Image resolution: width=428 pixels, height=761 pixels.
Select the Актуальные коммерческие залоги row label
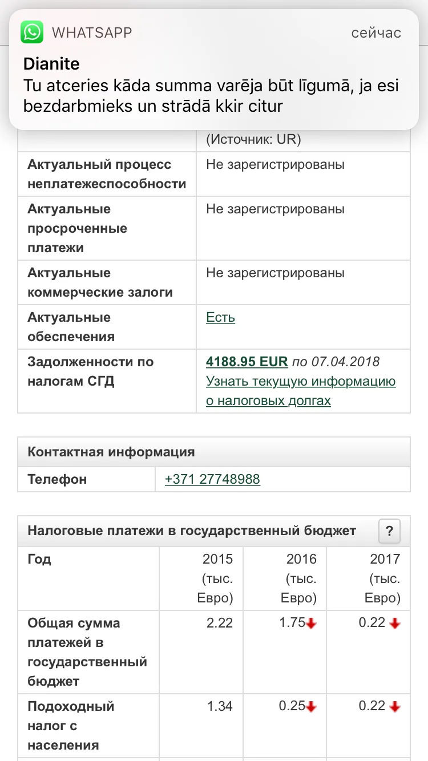pos(100,282)
